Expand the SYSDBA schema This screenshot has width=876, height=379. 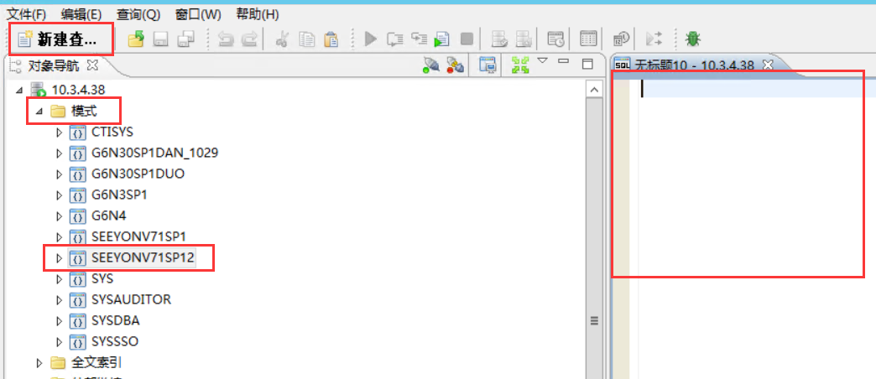pos(60,321)
